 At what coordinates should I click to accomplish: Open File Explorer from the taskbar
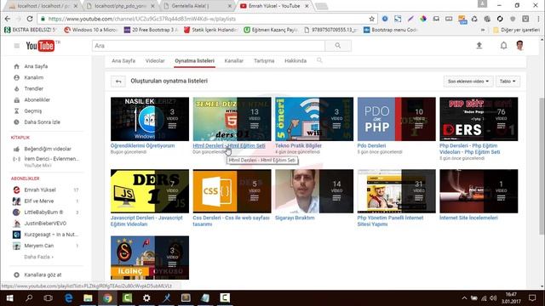click(x=88, y=298)
